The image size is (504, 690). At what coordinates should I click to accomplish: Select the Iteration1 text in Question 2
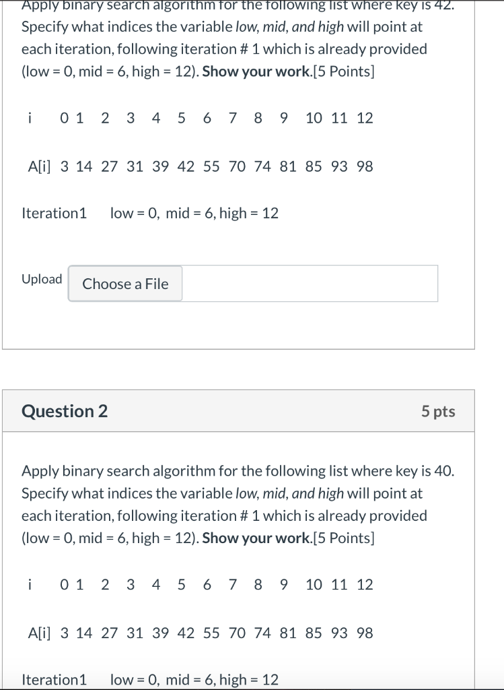point(55,680)
